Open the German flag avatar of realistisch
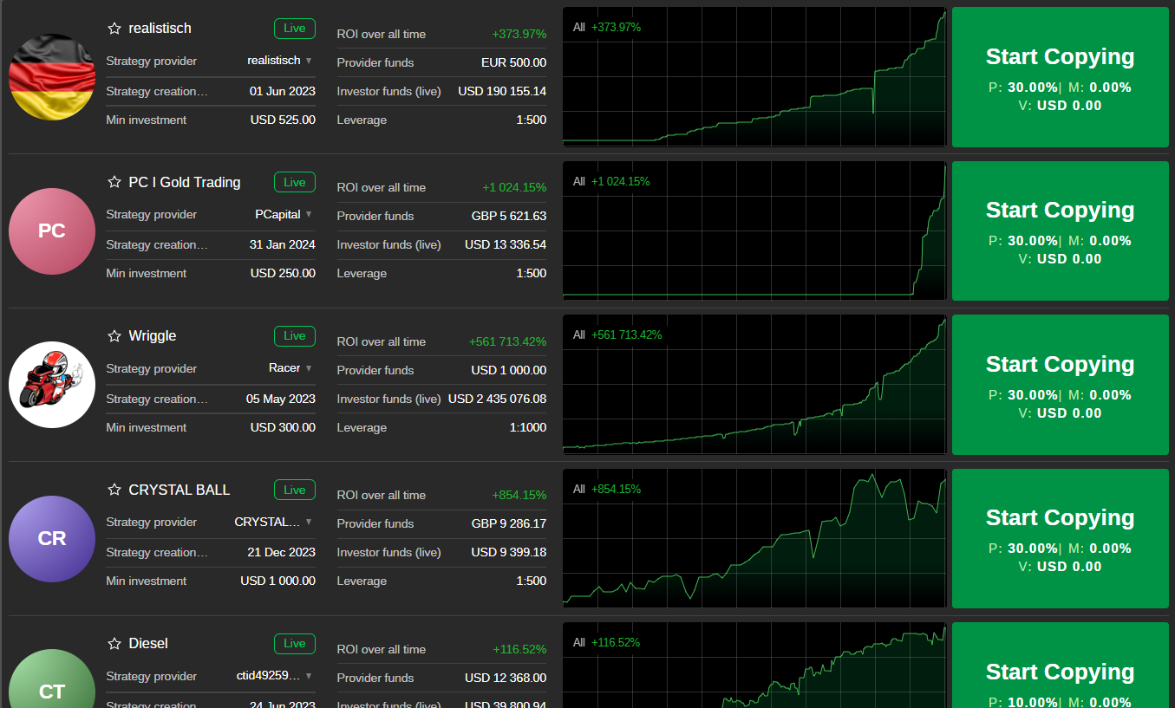This screenshot has width=1175, height=708. (x=52, y=77)
